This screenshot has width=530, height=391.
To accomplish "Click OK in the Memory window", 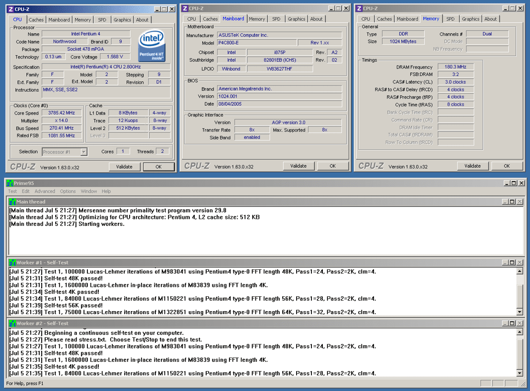I will click(x=507, y=166).
